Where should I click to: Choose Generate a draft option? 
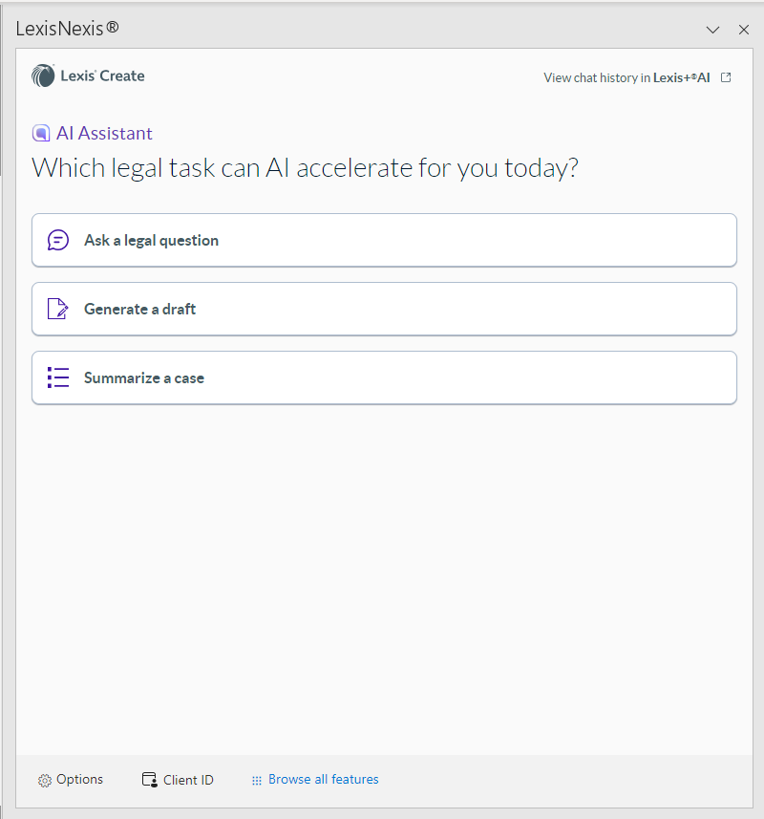pos(384,309)
